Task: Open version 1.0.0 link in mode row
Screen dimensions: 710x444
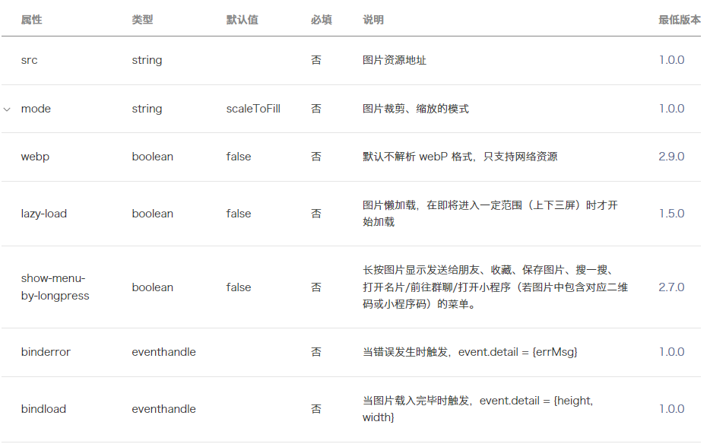Action: [x=671, y=109]
